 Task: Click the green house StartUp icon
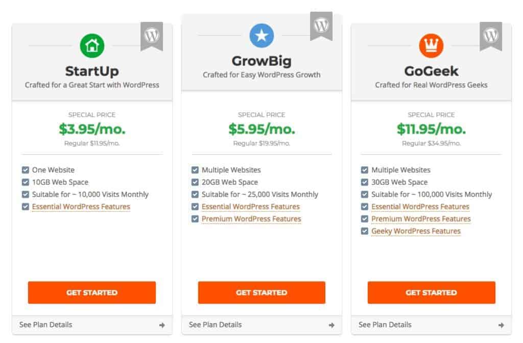tap(92, 45)
